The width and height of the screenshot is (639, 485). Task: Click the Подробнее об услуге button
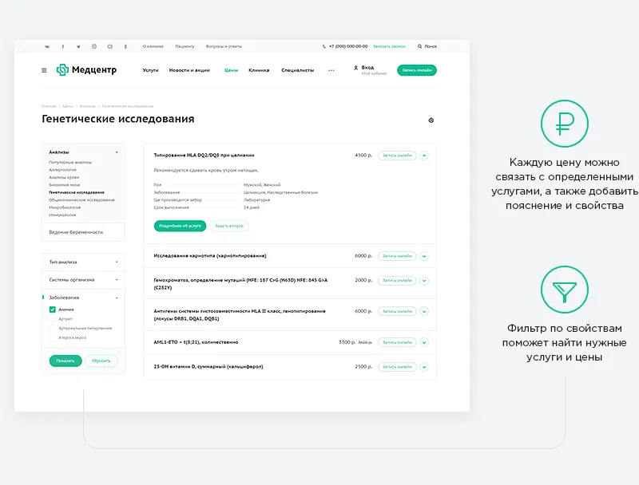coord(180,226)
